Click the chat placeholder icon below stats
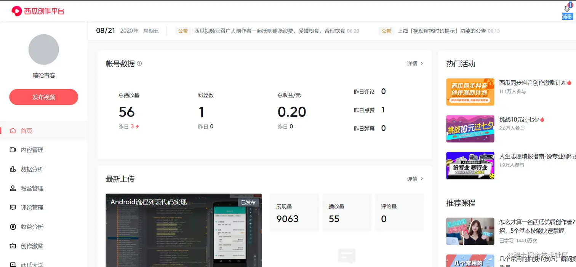 (347, 256)
